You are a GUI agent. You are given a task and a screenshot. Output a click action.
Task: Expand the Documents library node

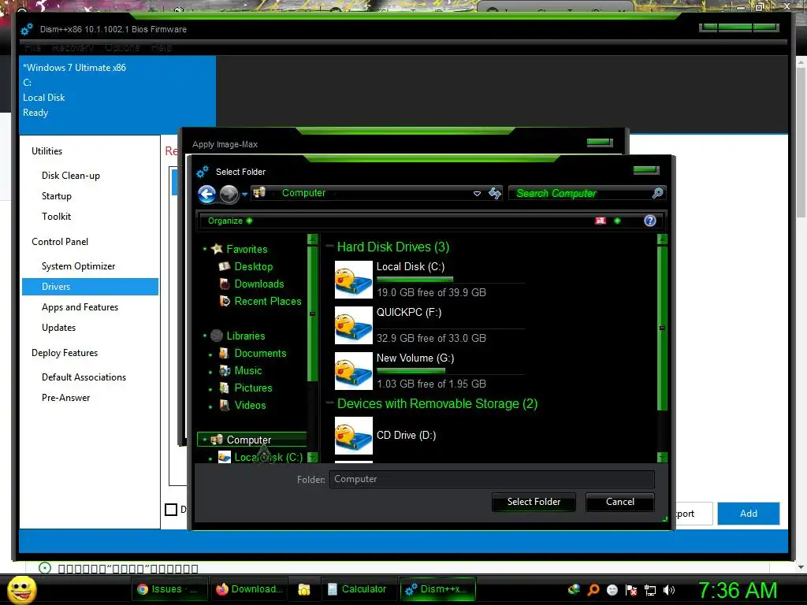pos(210,354)
